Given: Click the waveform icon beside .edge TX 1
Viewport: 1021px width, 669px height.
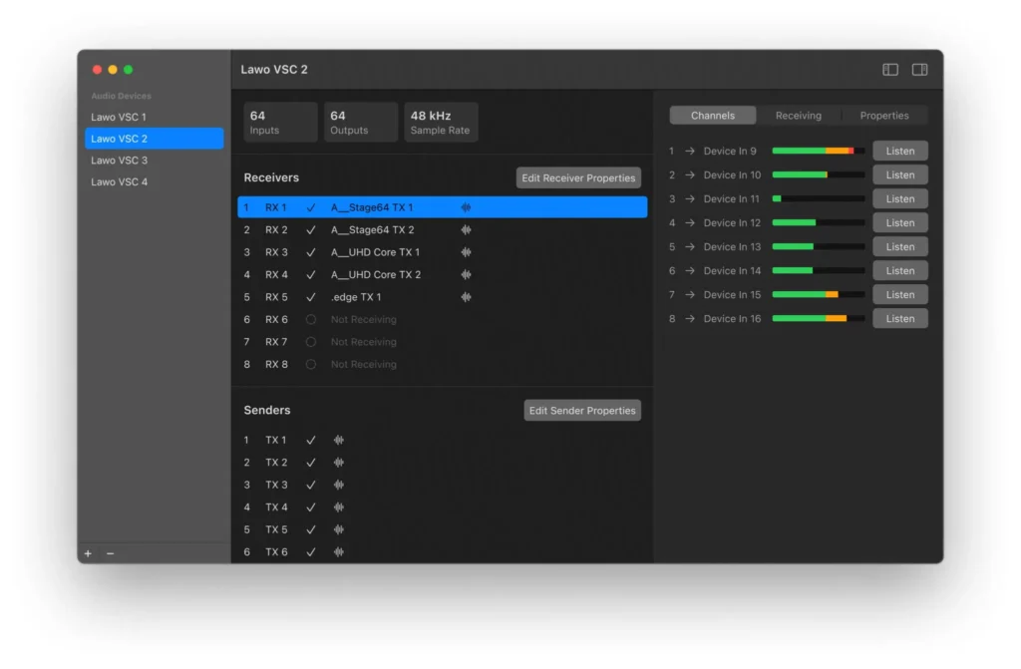Looking at the screenshot, I should pyautogui.click(x=466, y=297).
